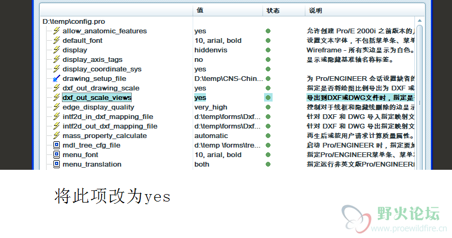
Task: Select the edge_display_quality option
Action: point(98,107)
